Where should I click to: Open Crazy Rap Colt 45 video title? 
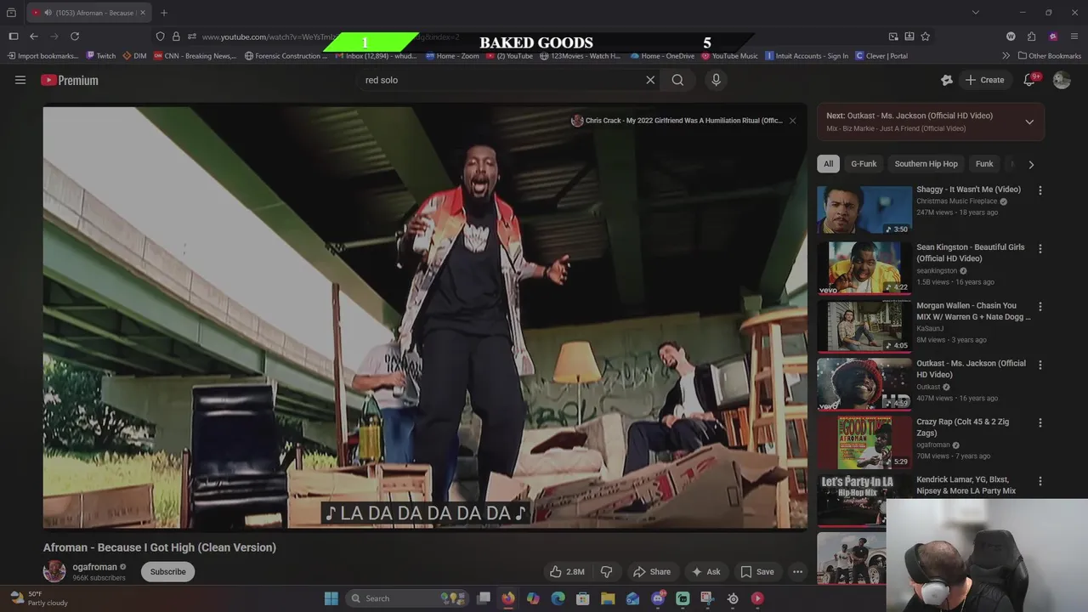(962, 428)
